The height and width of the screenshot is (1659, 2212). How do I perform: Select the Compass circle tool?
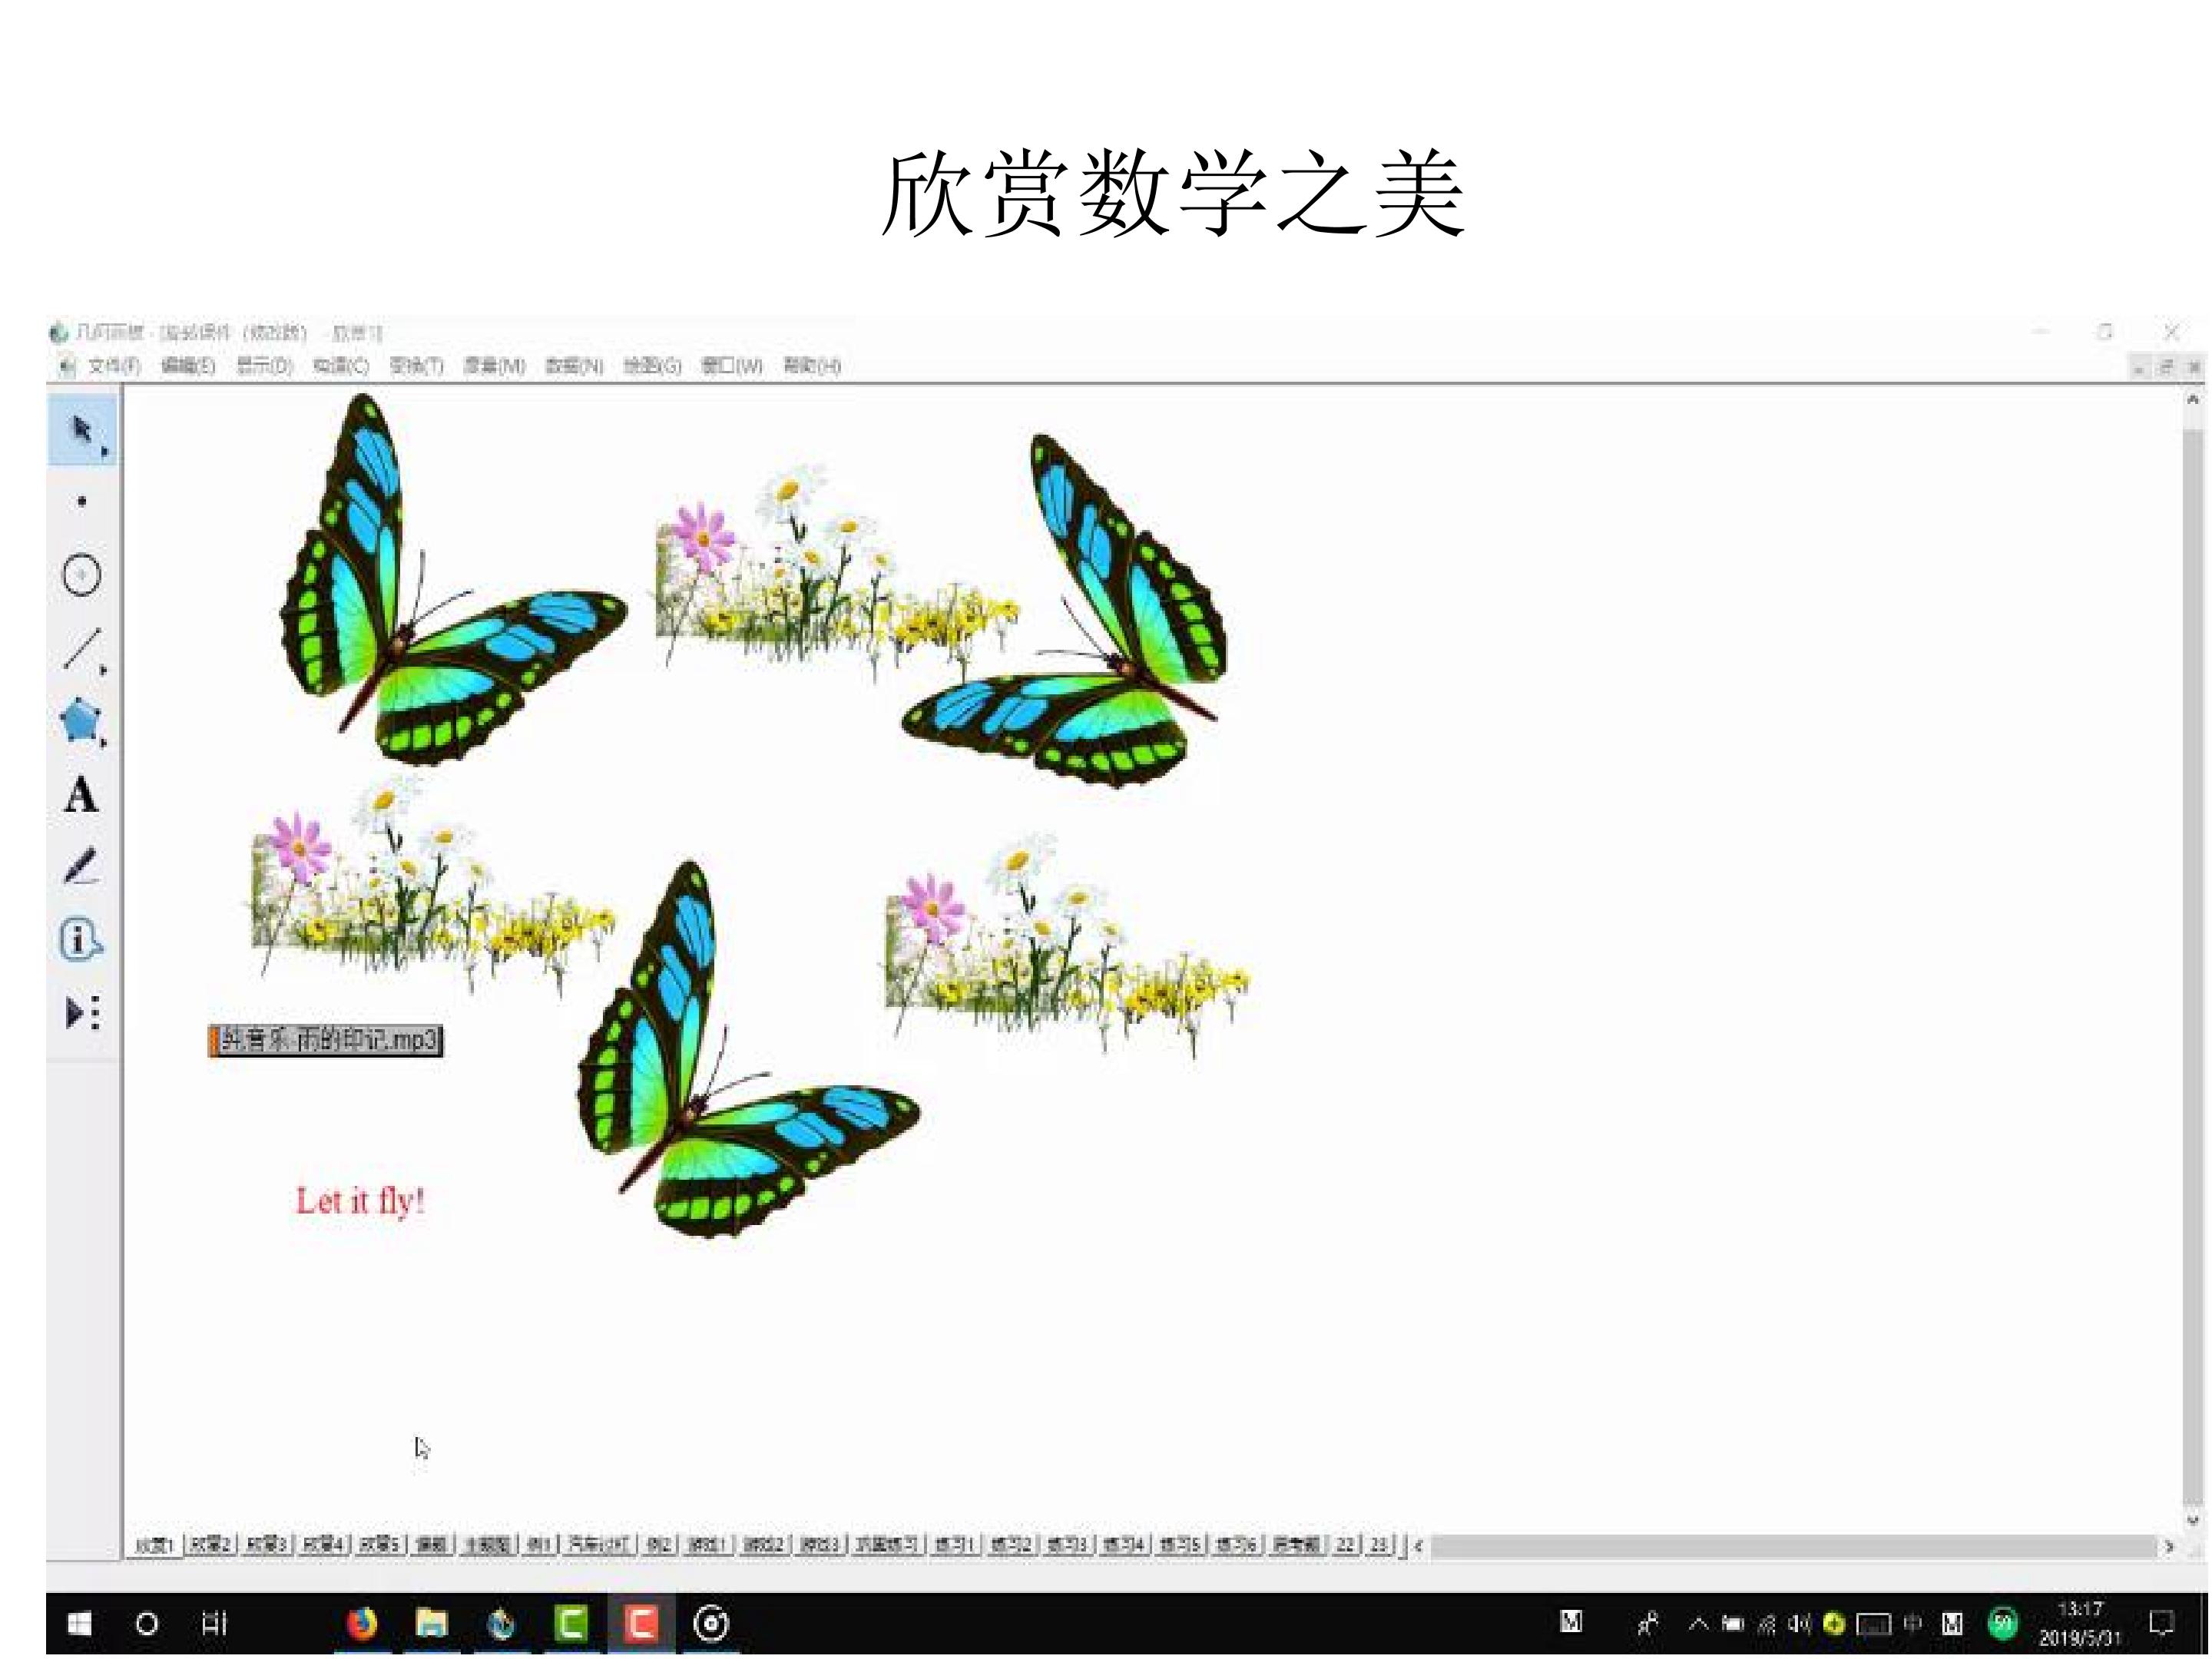pos(82,575)
